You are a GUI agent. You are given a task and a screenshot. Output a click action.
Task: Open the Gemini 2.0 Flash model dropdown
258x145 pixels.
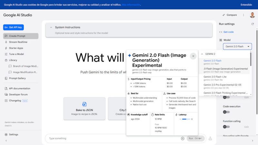(x=237, y=46)
